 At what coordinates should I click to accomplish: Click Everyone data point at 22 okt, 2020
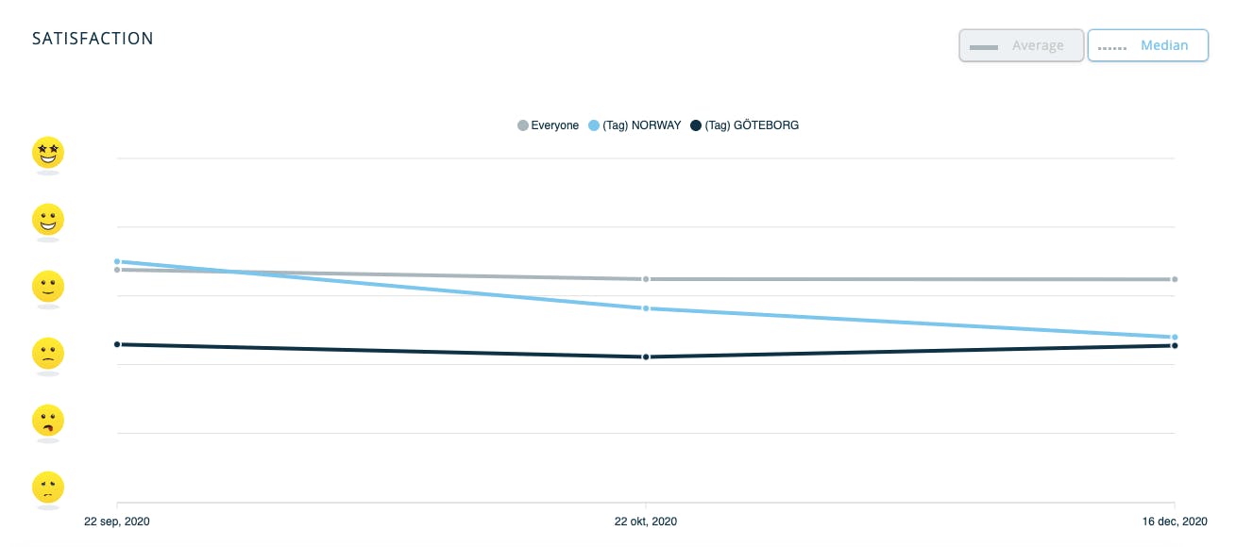tap(646, 279)
